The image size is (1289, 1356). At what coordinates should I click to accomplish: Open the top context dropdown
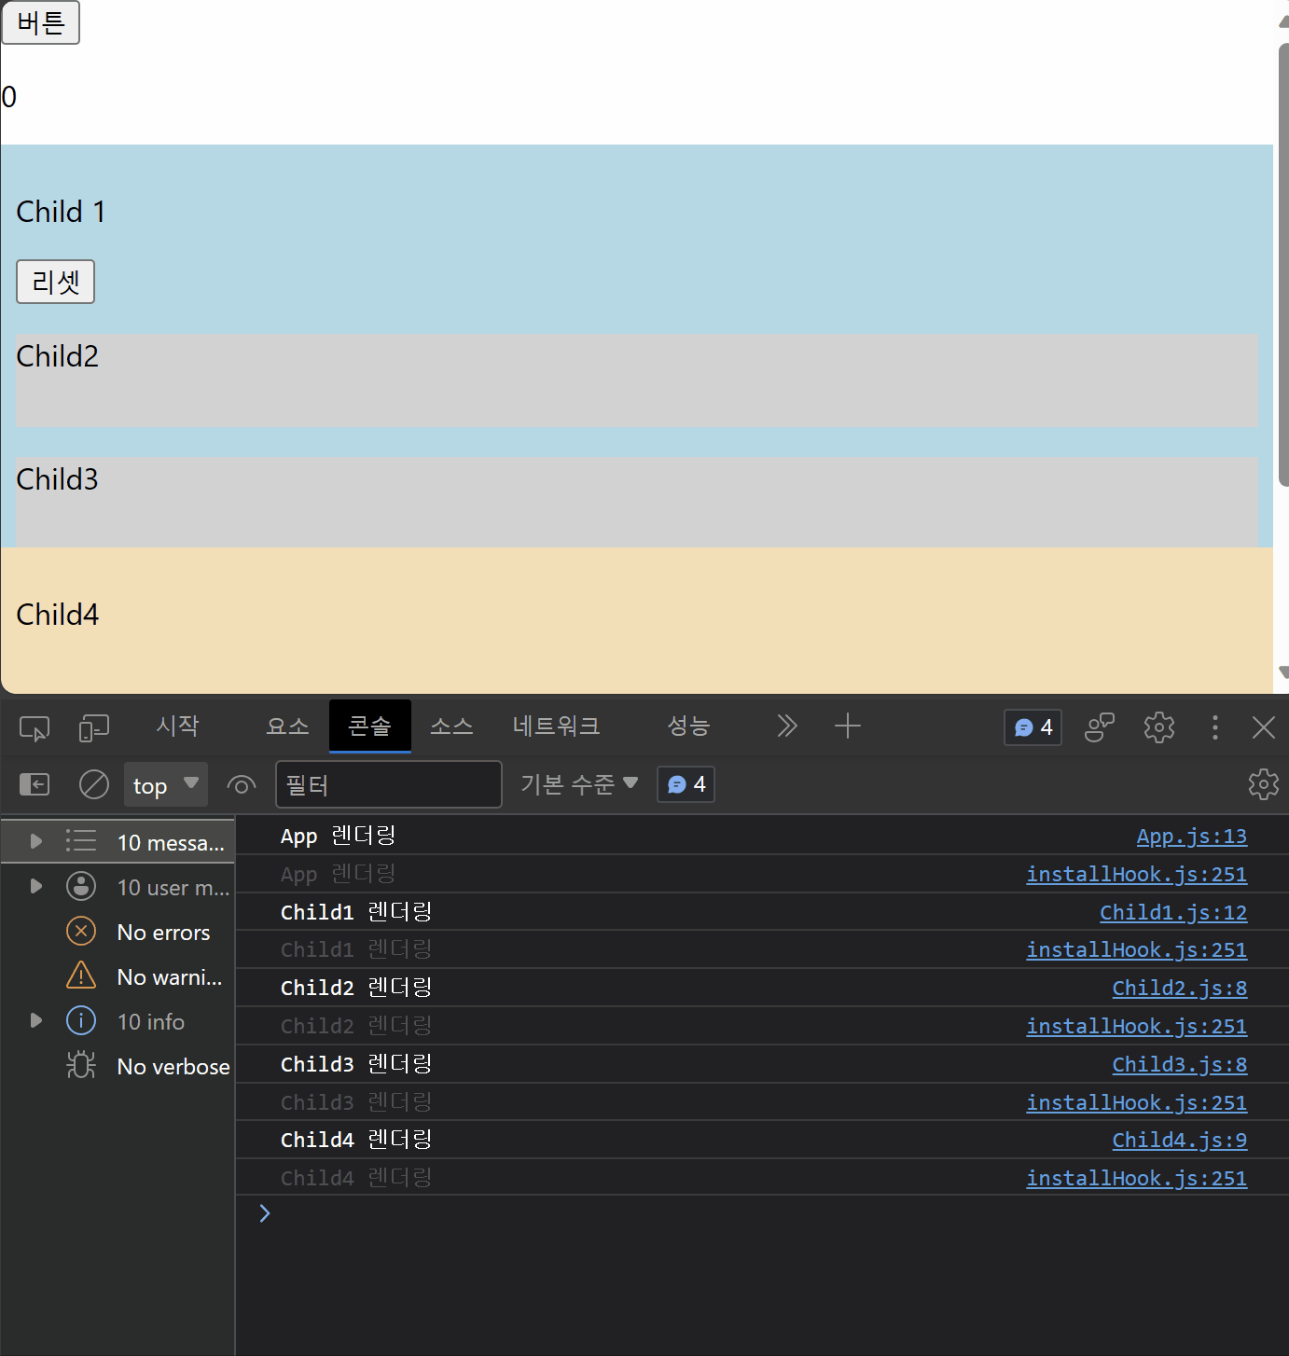click(166, 784)
